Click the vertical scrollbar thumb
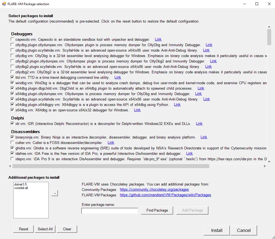The width and height of the screenshot is (275, 239). coord(269,37)
